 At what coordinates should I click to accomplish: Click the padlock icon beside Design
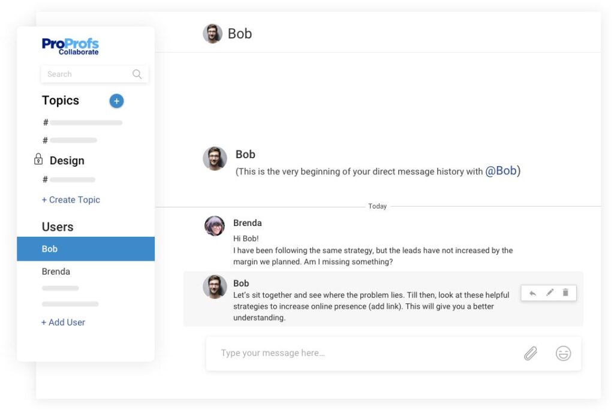tap(38, 159)
